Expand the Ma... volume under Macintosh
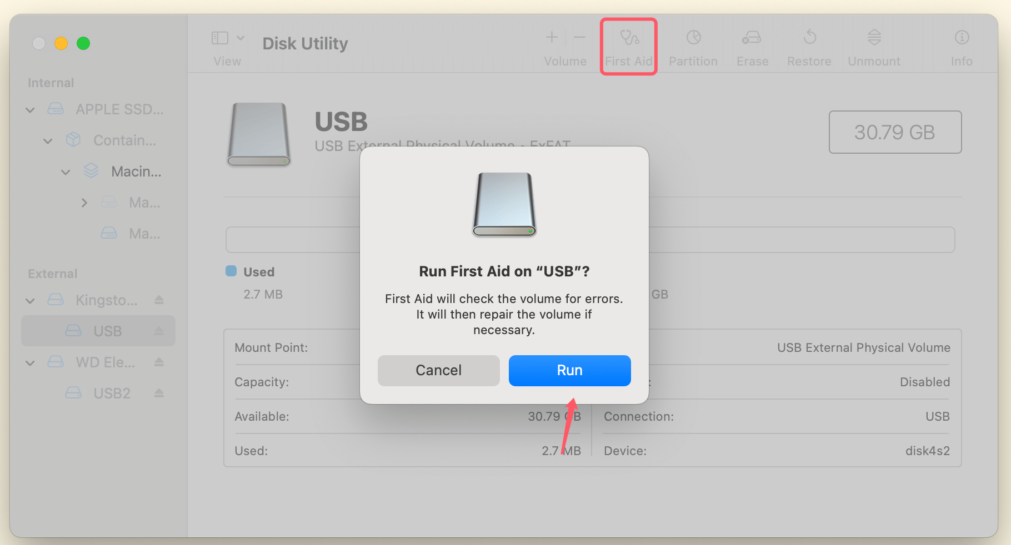Image resolution: width=1011 pixels, height=545 pixels. 84,203
